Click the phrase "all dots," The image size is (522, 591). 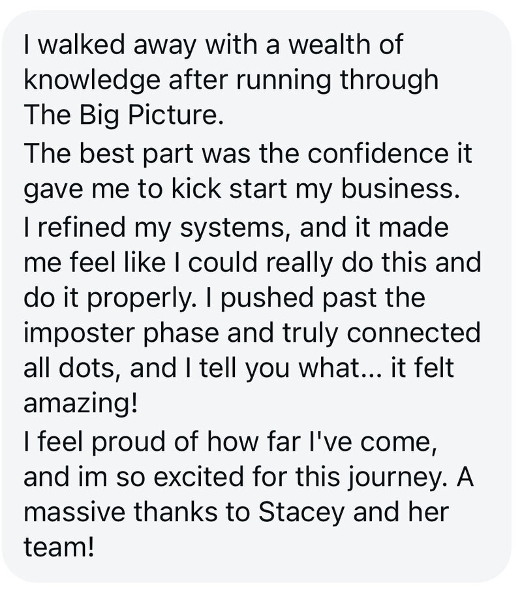(x=70, y=367)
